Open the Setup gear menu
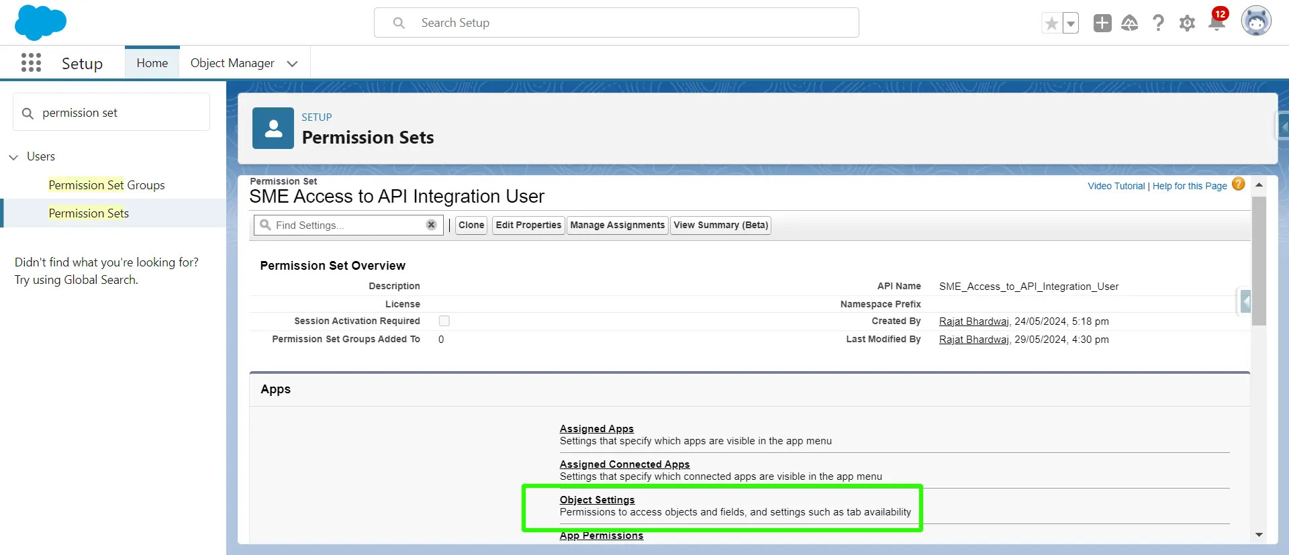1289x555 pixels. [1187, 23]
